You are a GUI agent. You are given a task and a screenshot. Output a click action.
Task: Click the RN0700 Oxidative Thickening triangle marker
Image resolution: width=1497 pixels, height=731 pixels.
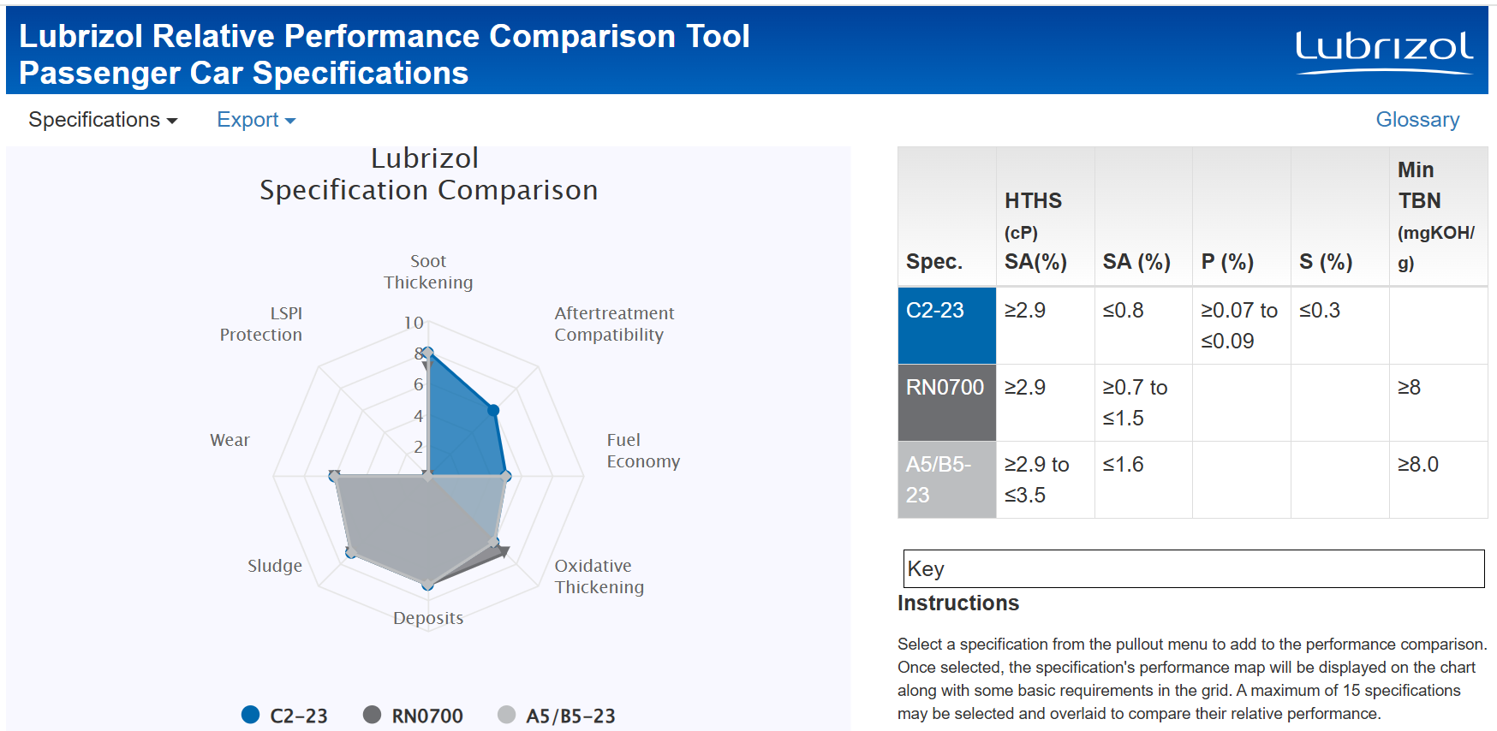504,552
